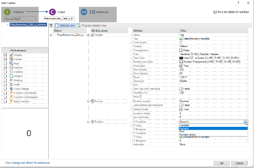
Task: Choose 'Numeric direct' from the dropdown list
Action: (x=189, y=135)
